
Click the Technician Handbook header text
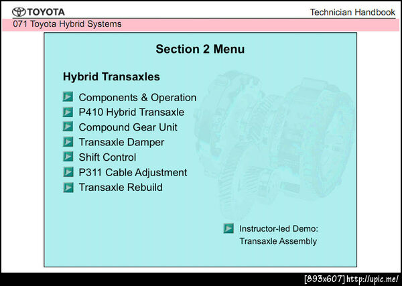[x=352, y=12]
